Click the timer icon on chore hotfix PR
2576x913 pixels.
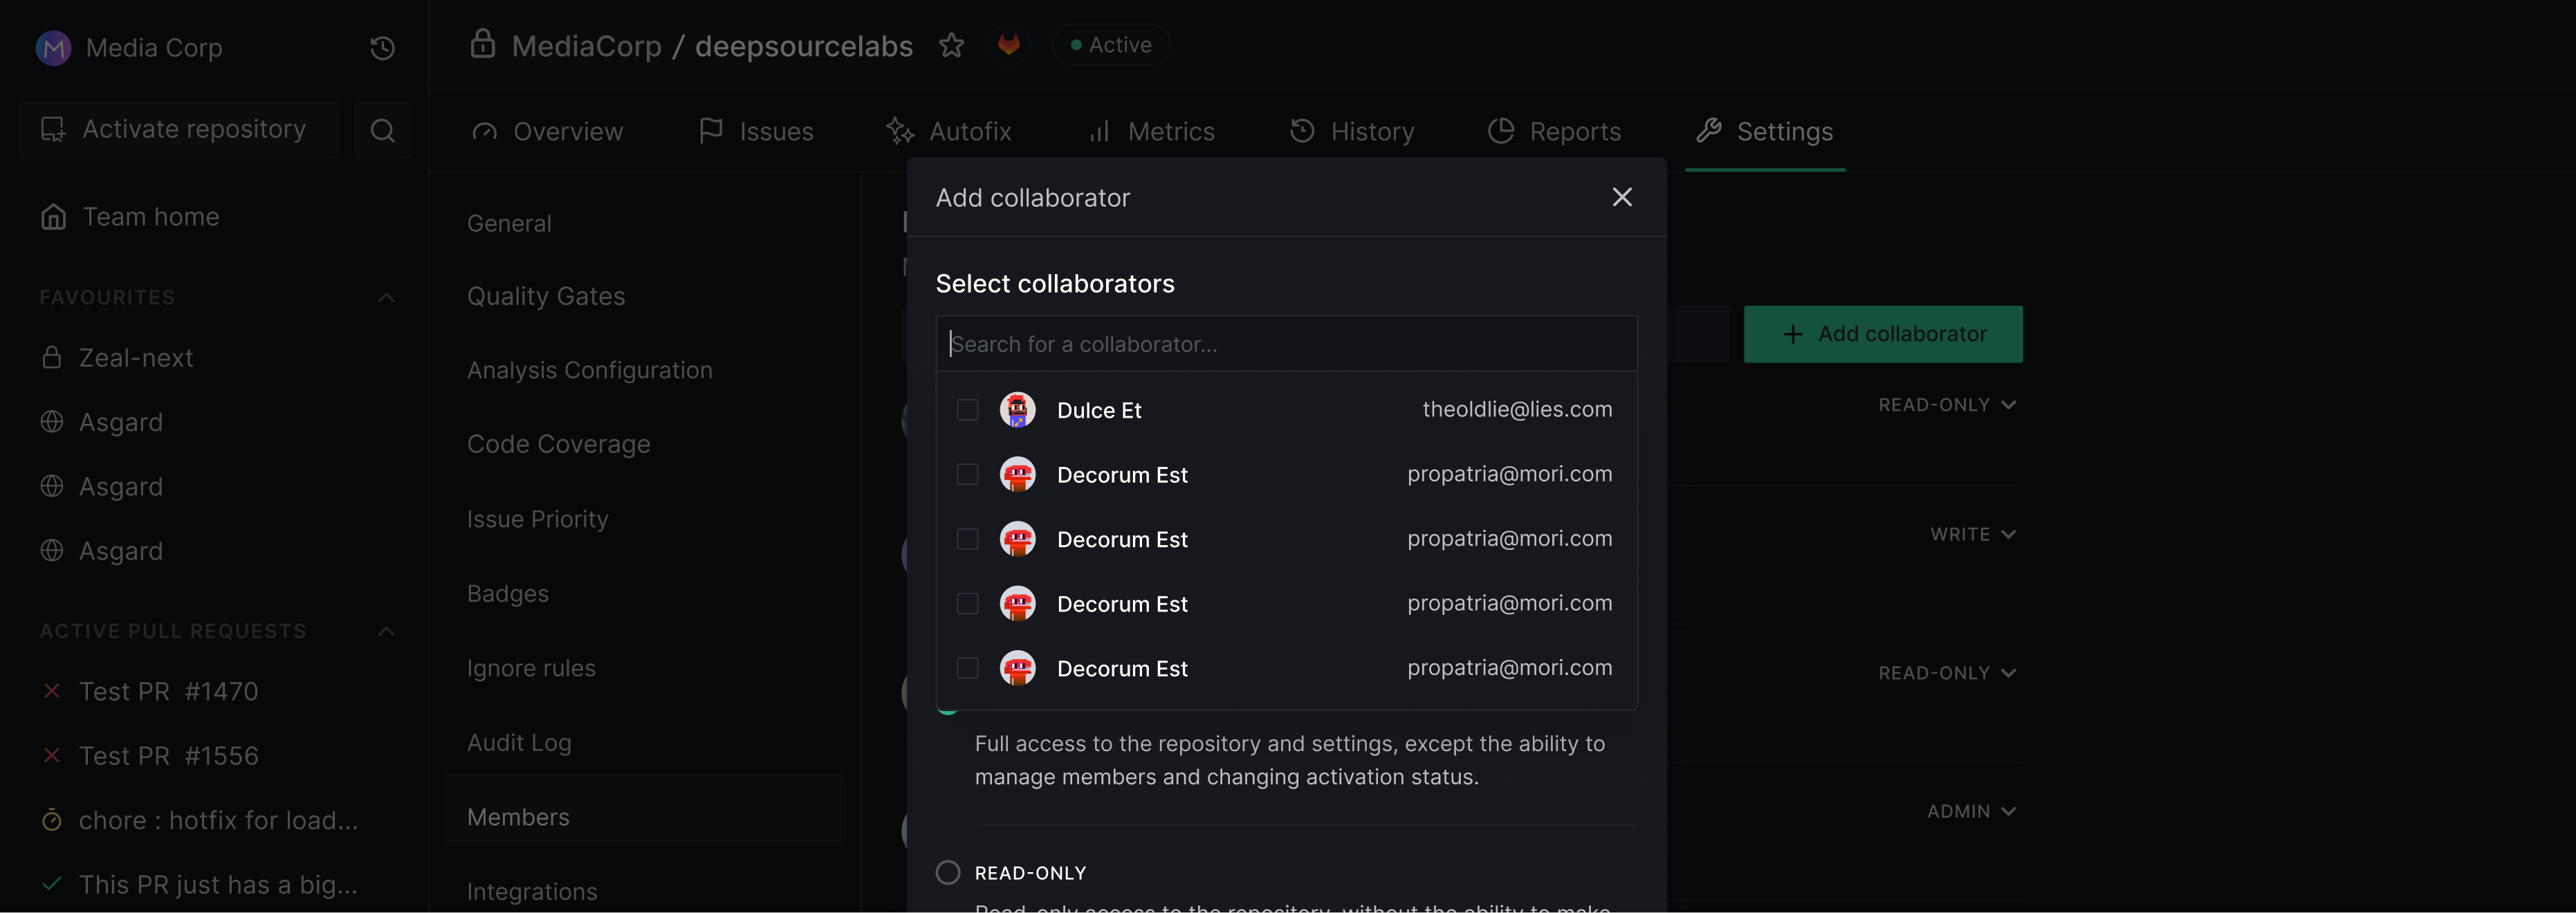coord(52,820)
